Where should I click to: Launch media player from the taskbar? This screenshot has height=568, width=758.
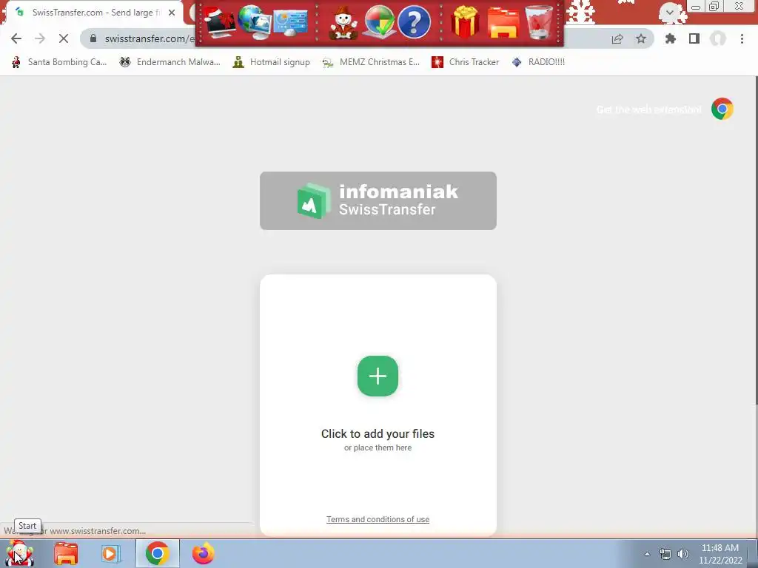click(111, 553)
